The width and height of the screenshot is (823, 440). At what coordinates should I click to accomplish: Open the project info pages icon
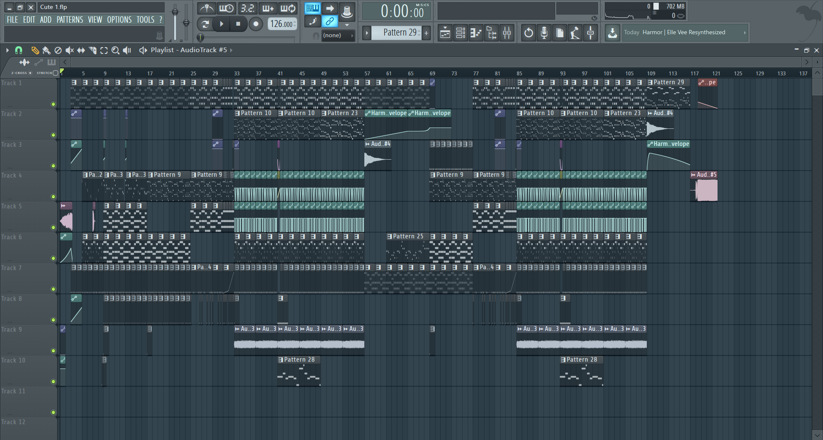click(x=559, y=33)
